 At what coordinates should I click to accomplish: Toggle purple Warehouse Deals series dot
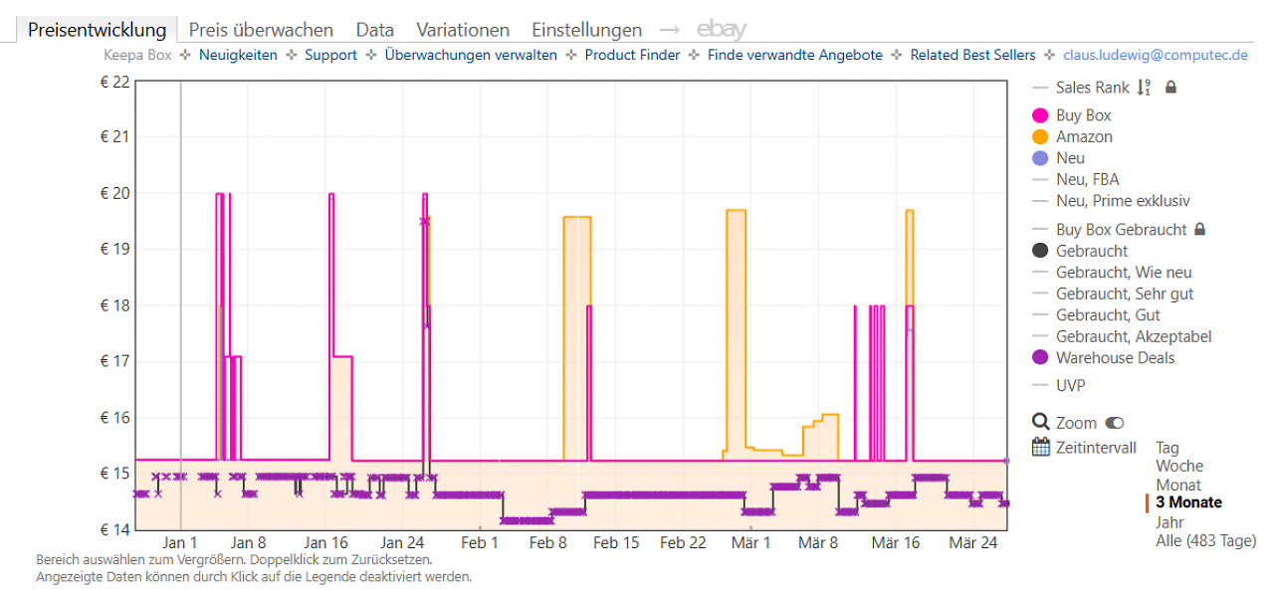pos(1041,358)
